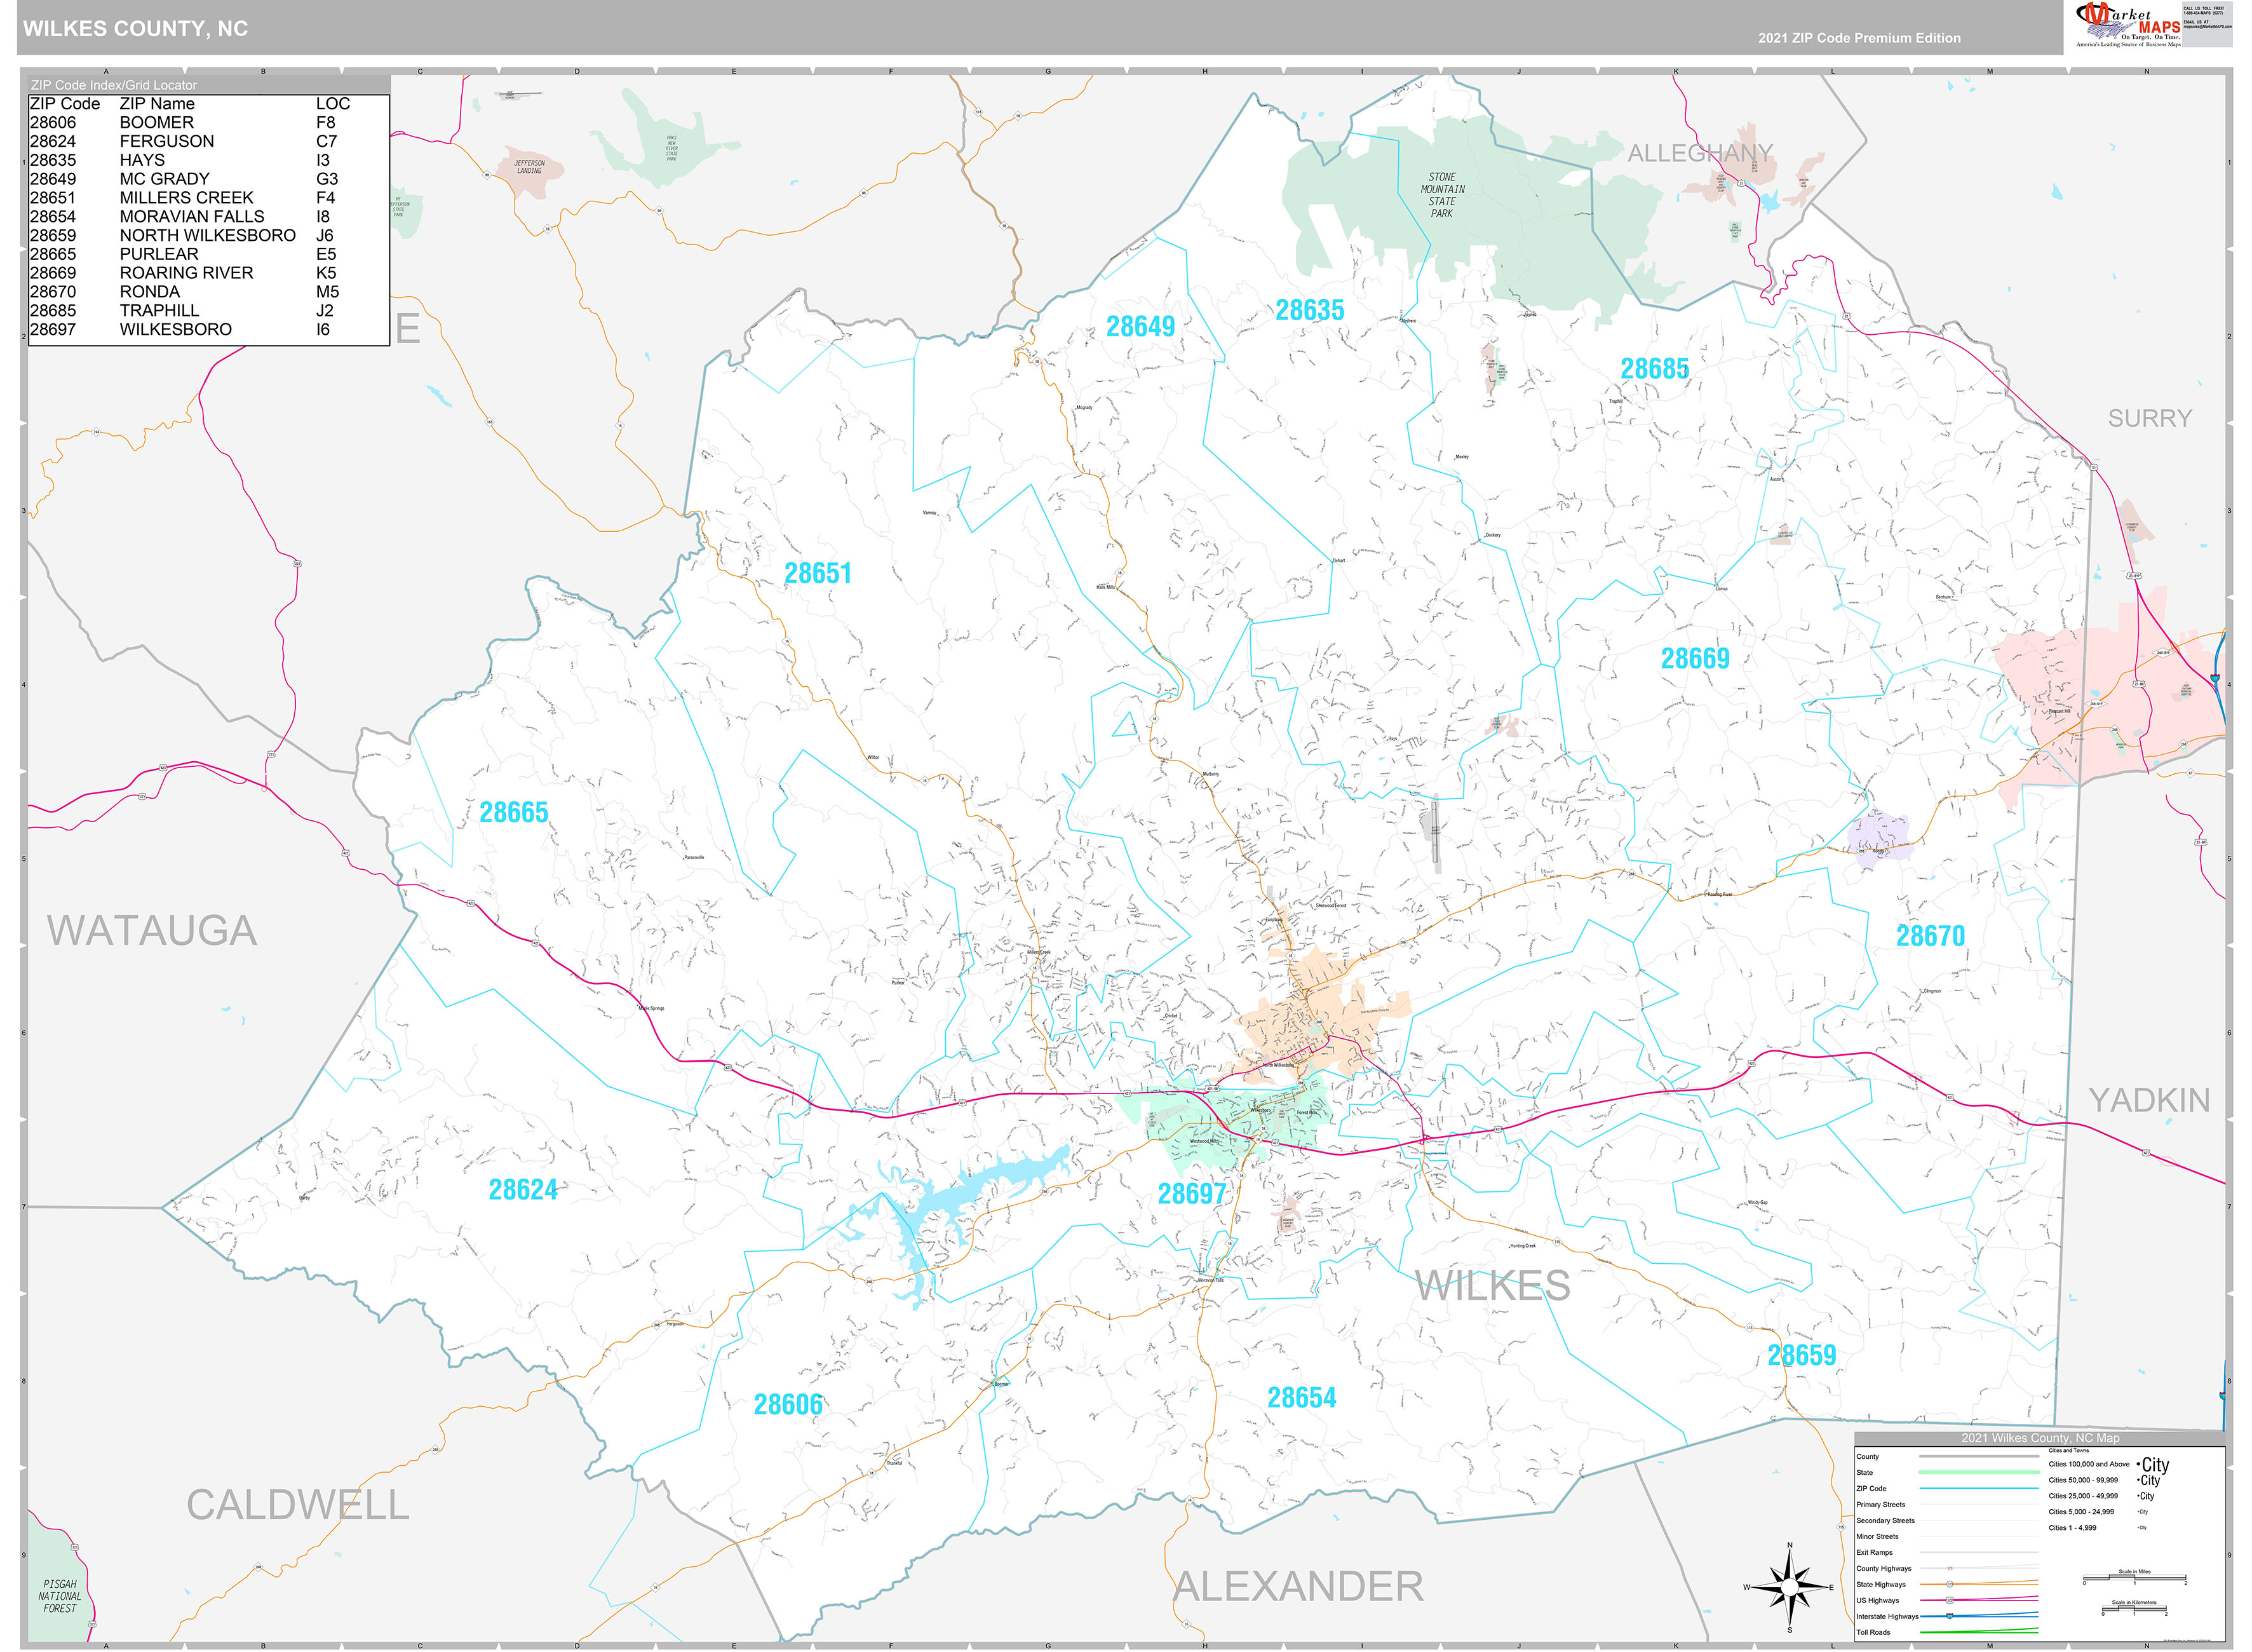2252x1652 pixels.
Task: Click the '2021 Wilkes County, NC Map' legend title
Action: coord(2040,1438)
